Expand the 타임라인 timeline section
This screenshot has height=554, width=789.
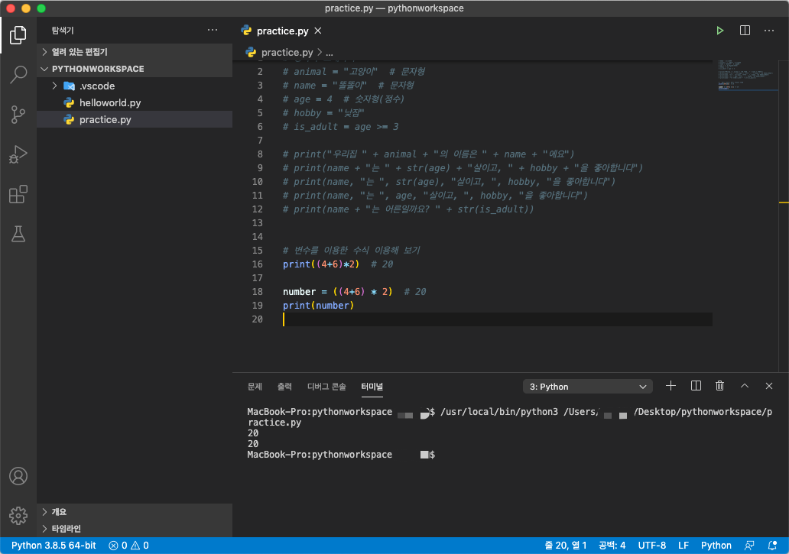click(135, 529)
